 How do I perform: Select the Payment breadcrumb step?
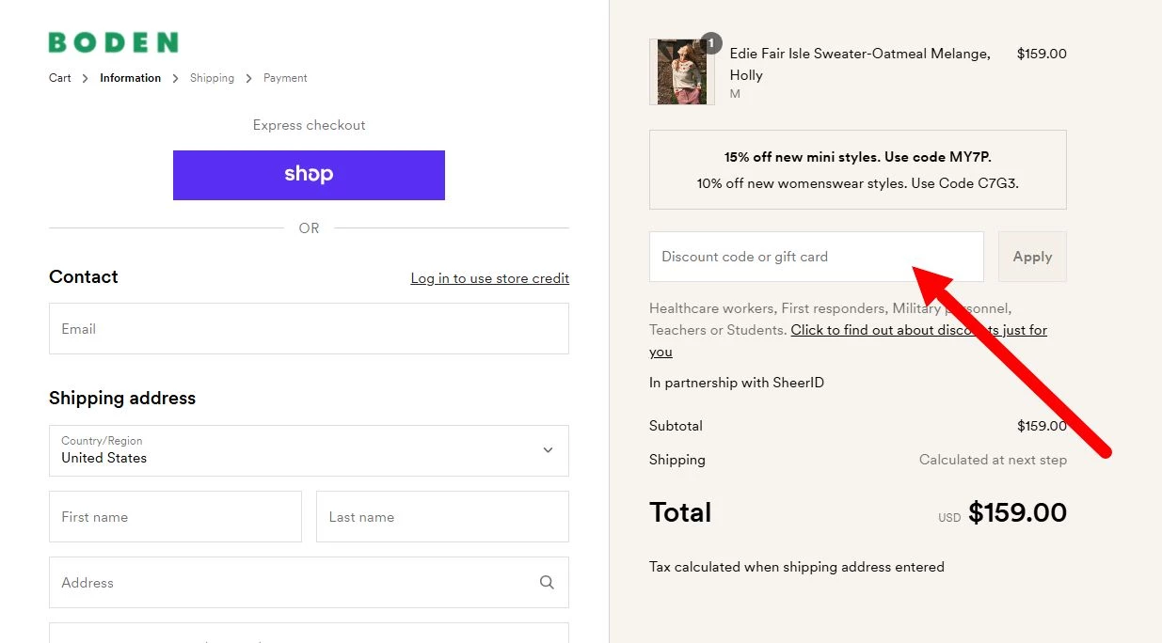coord(285,78)
